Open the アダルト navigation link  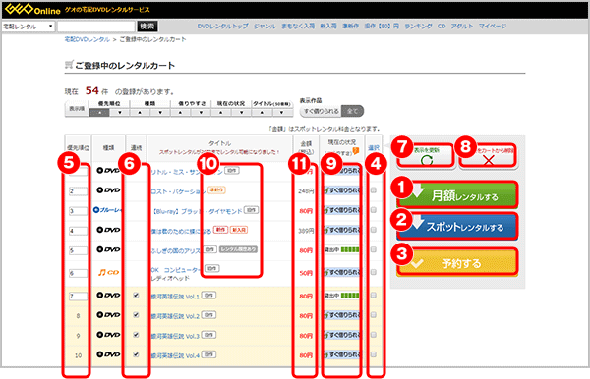462,26
